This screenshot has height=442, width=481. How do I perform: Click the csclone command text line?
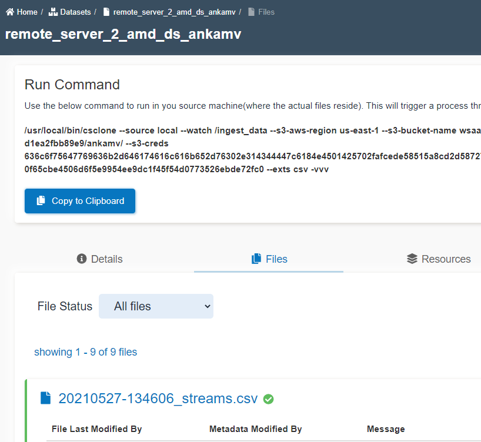(x=253, y=130)
